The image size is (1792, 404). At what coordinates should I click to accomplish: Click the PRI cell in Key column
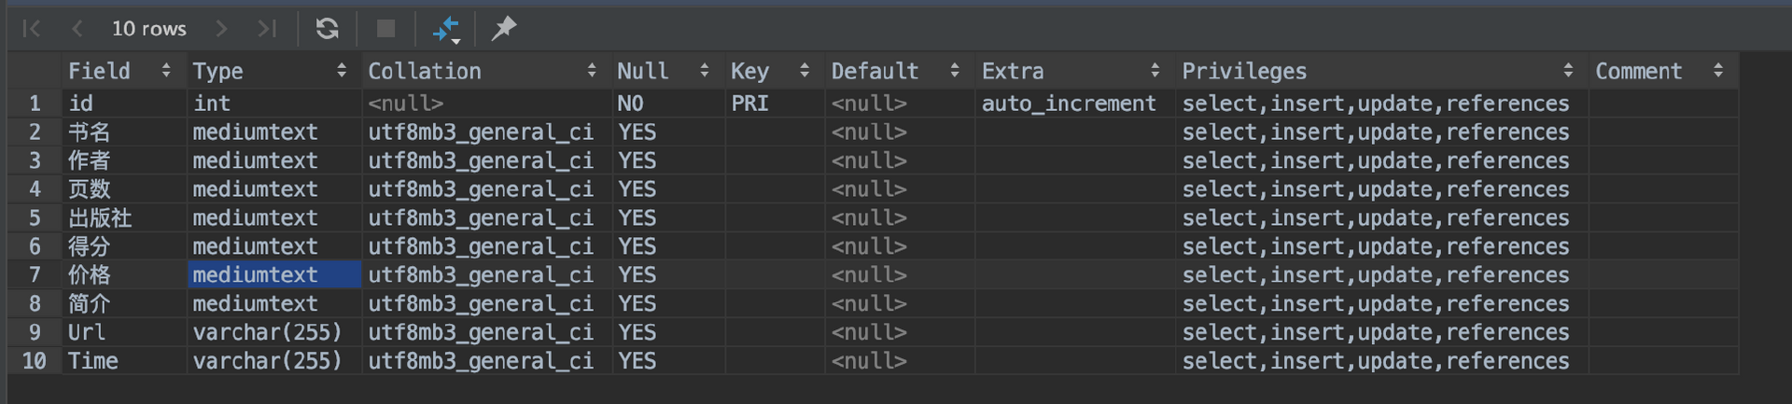(749, 104)
